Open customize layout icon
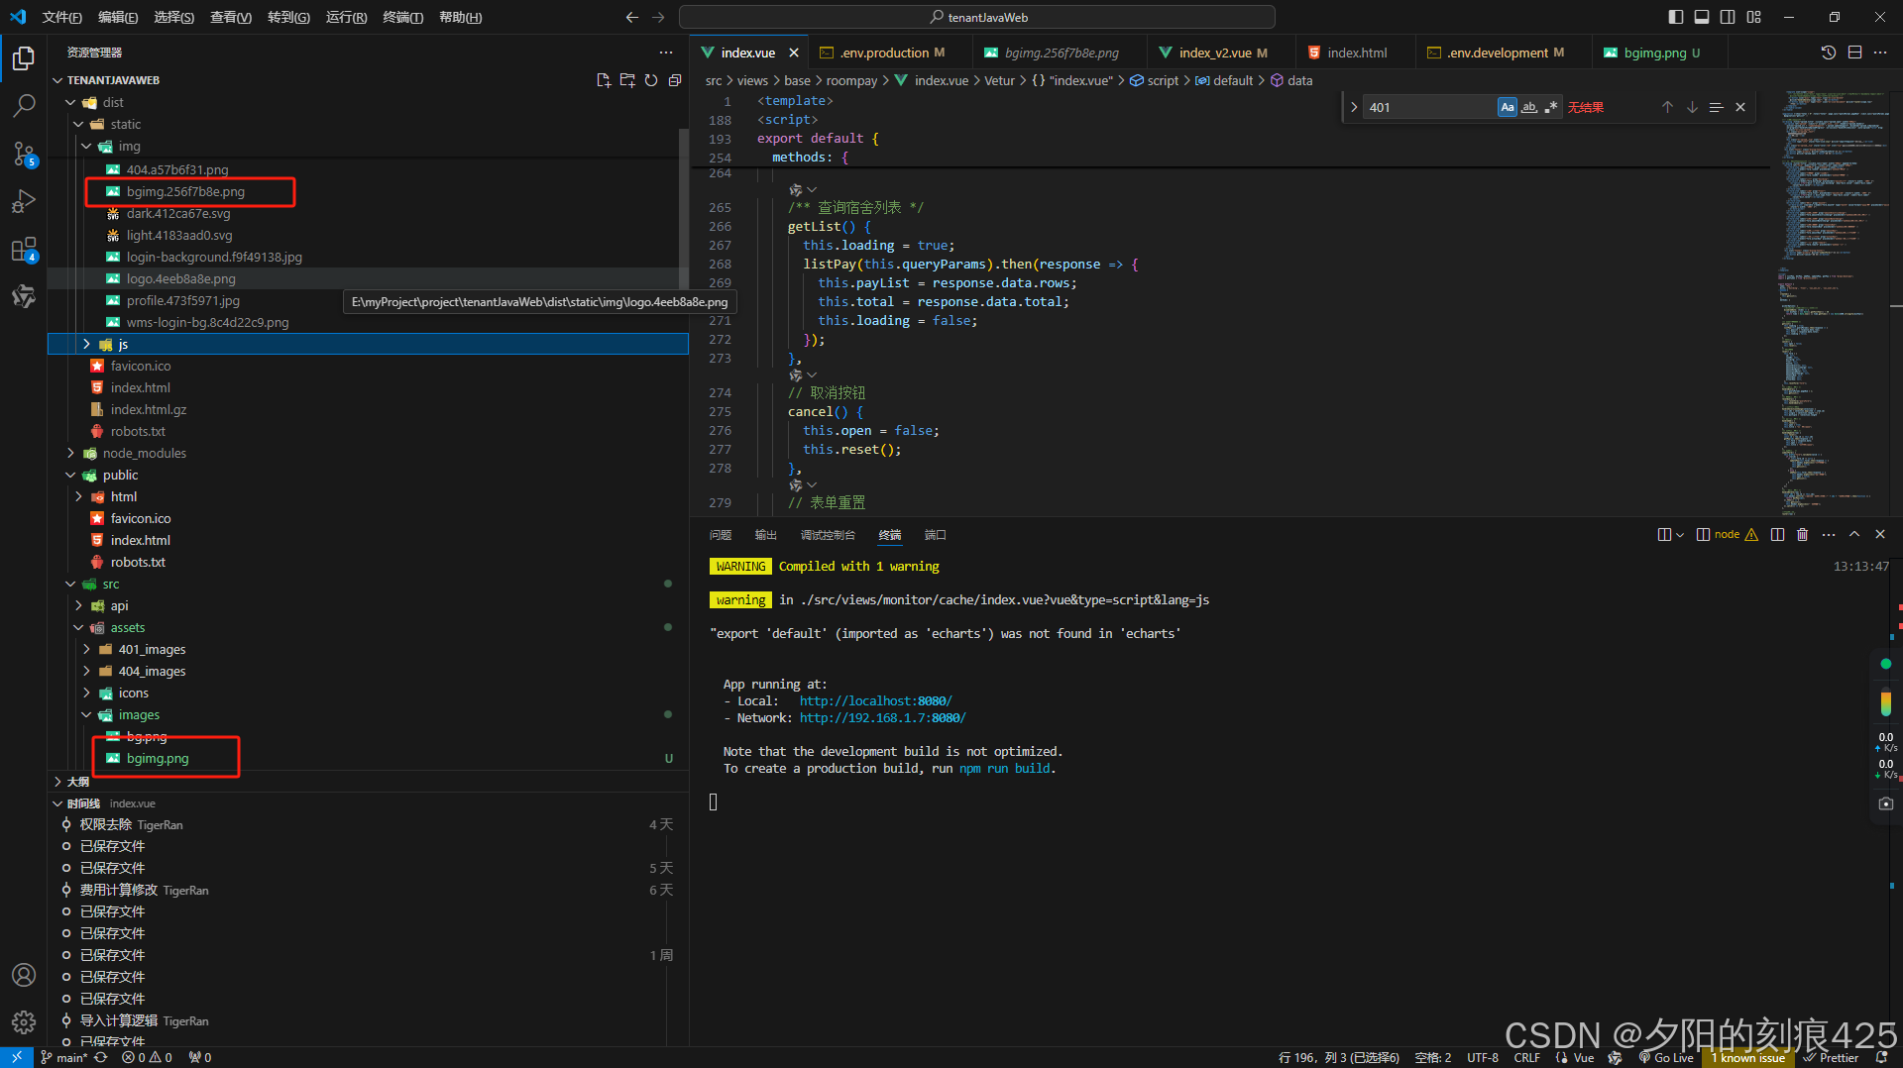Image resolution: width=1903 pixels, height=1068 pixels. pyautogui.click(x=1754, y=17)
